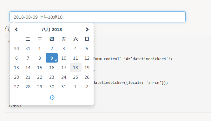
Task: Click the code text id='datetimepicker4'
Action: point(146,59)
